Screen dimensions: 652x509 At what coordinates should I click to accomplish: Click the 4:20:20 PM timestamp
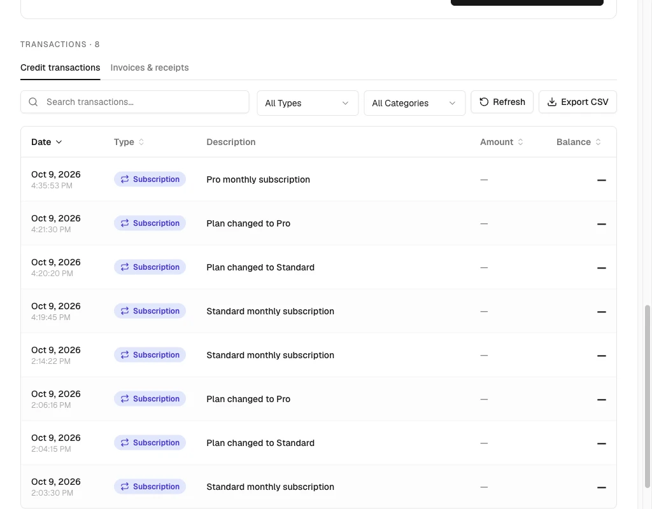[x=52, y=274]
